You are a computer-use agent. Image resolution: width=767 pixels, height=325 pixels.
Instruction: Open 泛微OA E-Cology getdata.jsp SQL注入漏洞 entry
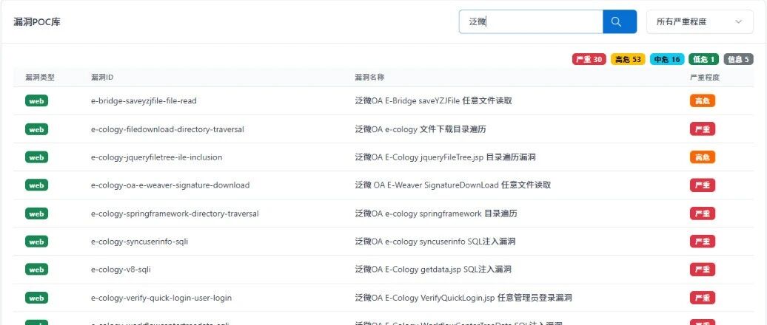tap(433, 270)
